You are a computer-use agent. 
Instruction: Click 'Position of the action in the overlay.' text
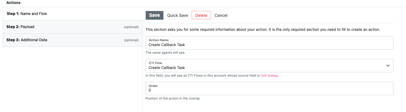point(173,98)
